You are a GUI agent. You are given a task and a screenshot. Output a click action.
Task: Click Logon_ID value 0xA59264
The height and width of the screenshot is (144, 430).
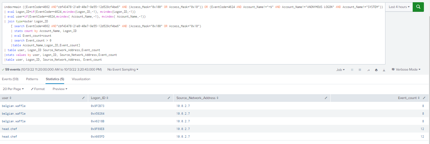pyautogui.click(x=98, y=113)
